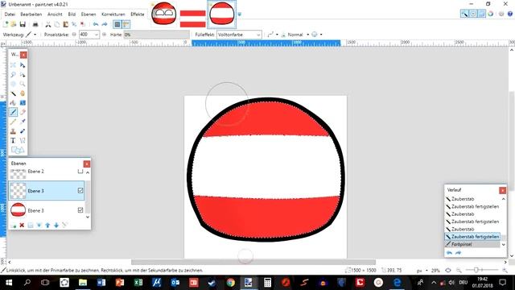Toggle the rulers button
The width and height of the screenshot is (515, 290).
[x=126, y=24]
